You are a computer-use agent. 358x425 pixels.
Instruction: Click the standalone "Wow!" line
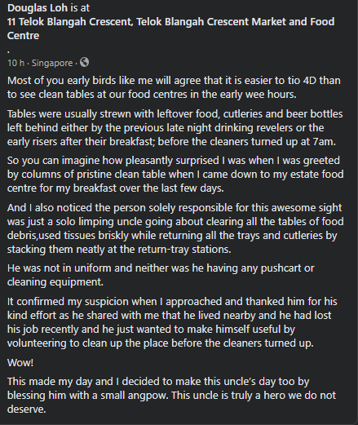click(20, 362)
